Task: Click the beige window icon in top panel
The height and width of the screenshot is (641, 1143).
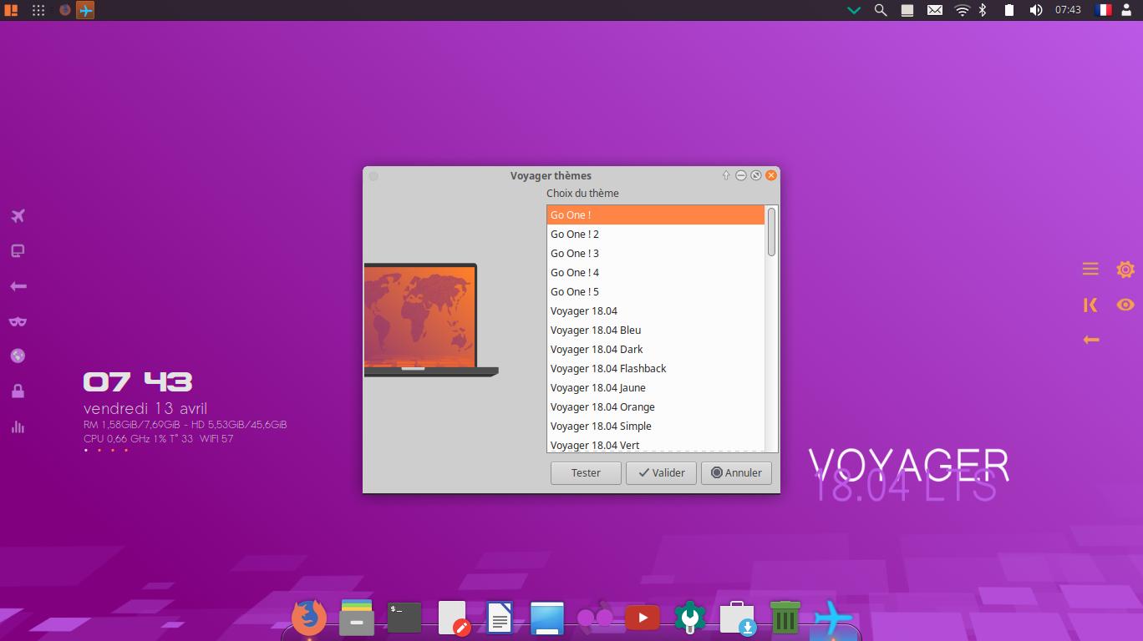Action: (x=907, y=10)
